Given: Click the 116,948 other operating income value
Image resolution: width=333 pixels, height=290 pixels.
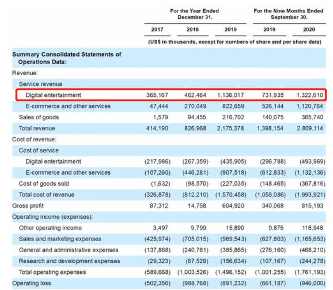Looking at the screenshot, I should click(312, 228).
